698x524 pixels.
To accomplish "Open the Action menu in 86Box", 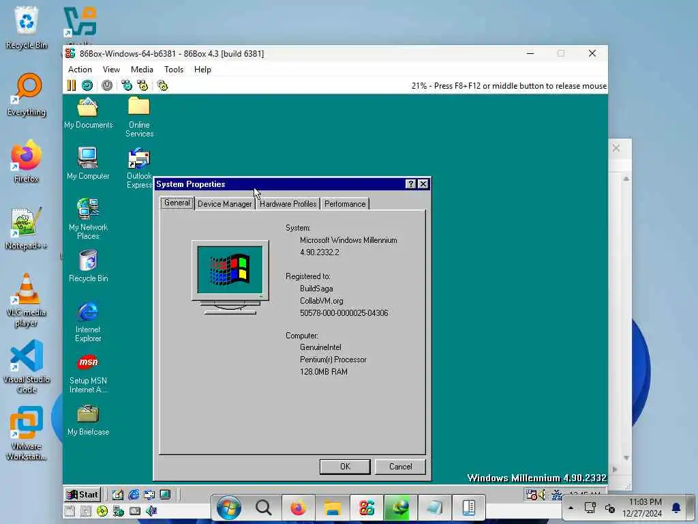I will [80, 70].
